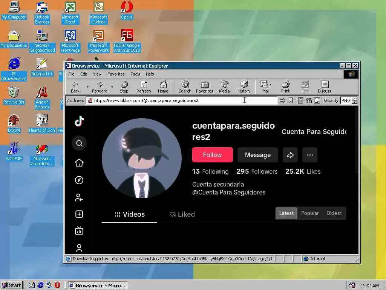Open the View menu
The height and width of the screenshot is (290, 386).
coord(97,74)
